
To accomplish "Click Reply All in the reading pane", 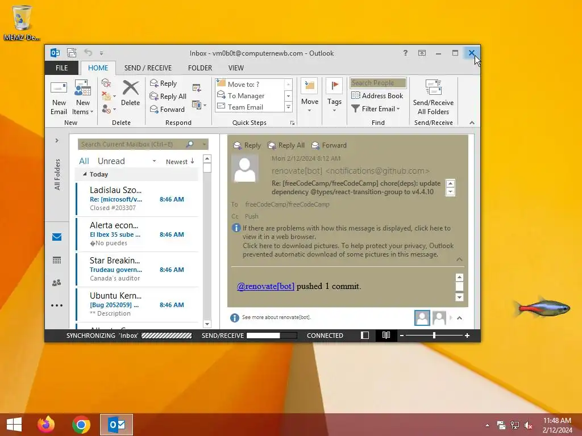I will tap(286, 145).
